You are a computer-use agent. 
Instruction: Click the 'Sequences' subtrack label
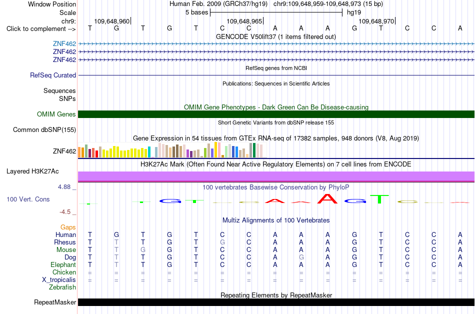click(59, 90)
